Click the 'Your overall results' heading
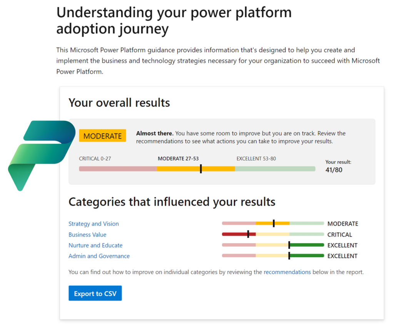 (119, 103)
